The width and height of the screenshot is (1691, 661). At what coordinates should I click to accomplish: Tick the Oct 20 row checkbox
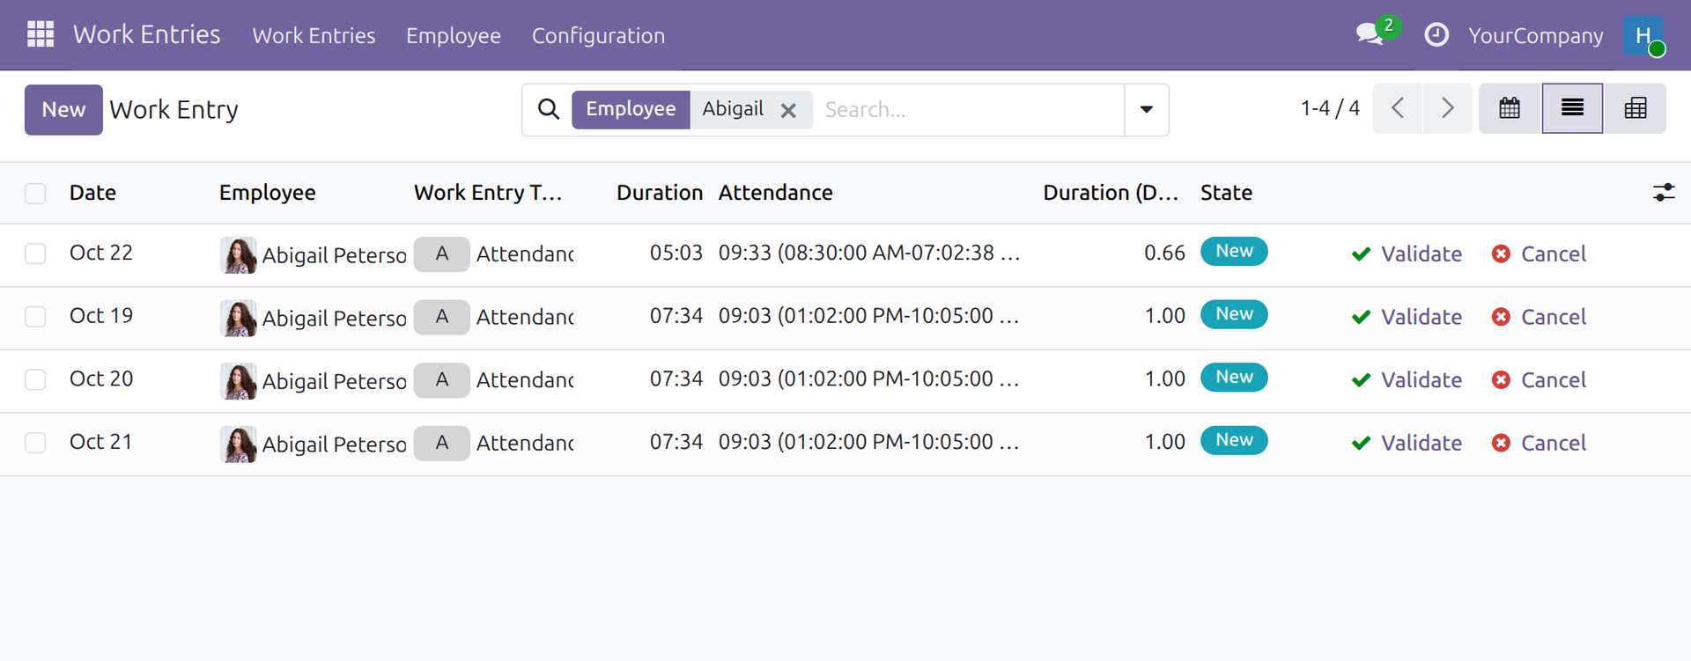click(35, 379)
